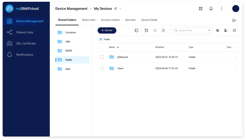
Task: Open the My Devices list selector
Action: pyautogui.click(x=116, y=9)
